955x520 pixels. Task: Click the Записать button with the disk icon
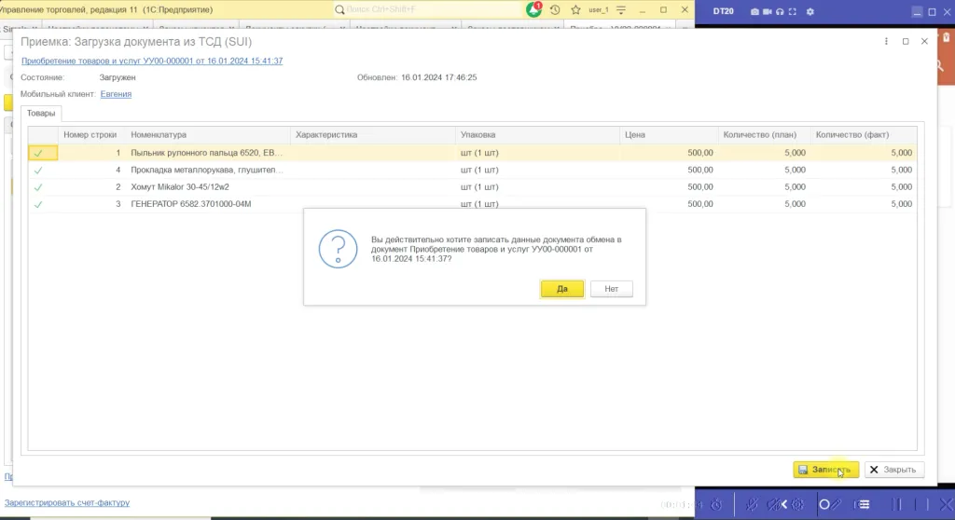(x=826, y=470)
